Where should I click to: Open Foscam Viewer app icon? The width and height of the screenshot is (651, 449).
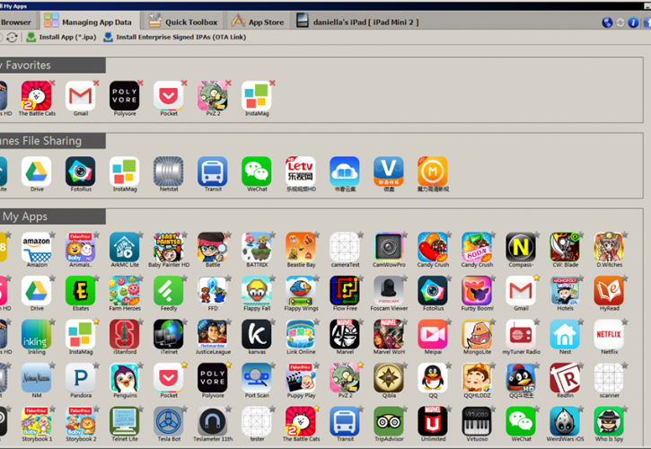pyautogui.click(x=389, y=291)
